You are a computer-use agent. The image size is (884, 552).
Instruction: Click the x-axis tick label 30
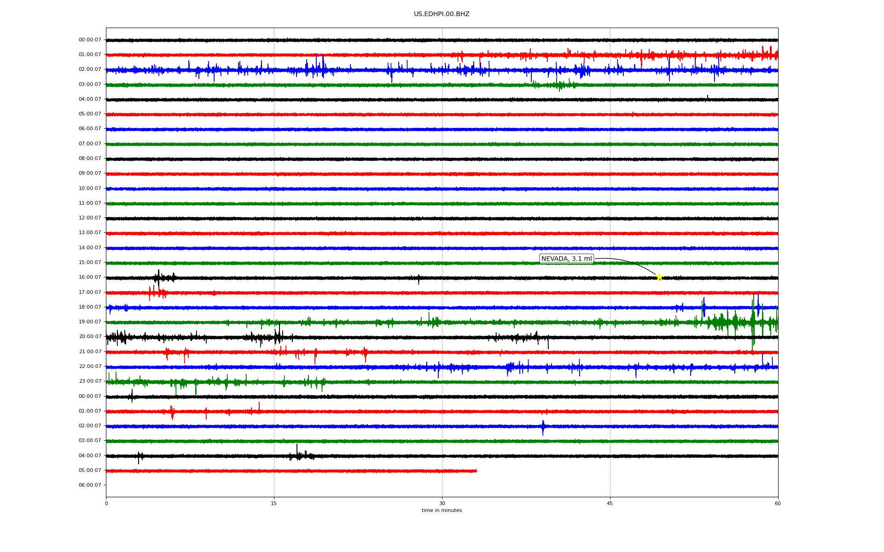[442, 503]
